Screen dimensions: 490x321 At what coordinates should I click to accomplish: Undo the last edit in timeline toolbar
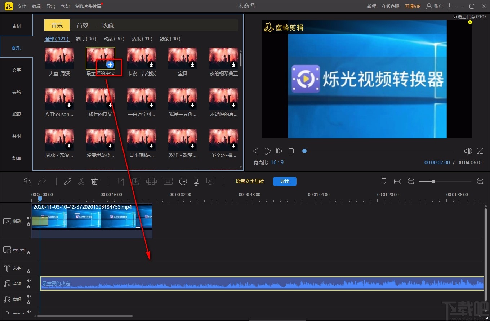click(28, 181)
